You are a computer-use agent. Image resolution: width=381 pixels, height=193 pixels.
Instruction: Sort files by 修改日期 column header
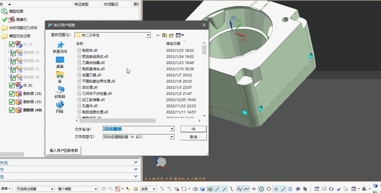coord(173,43)
